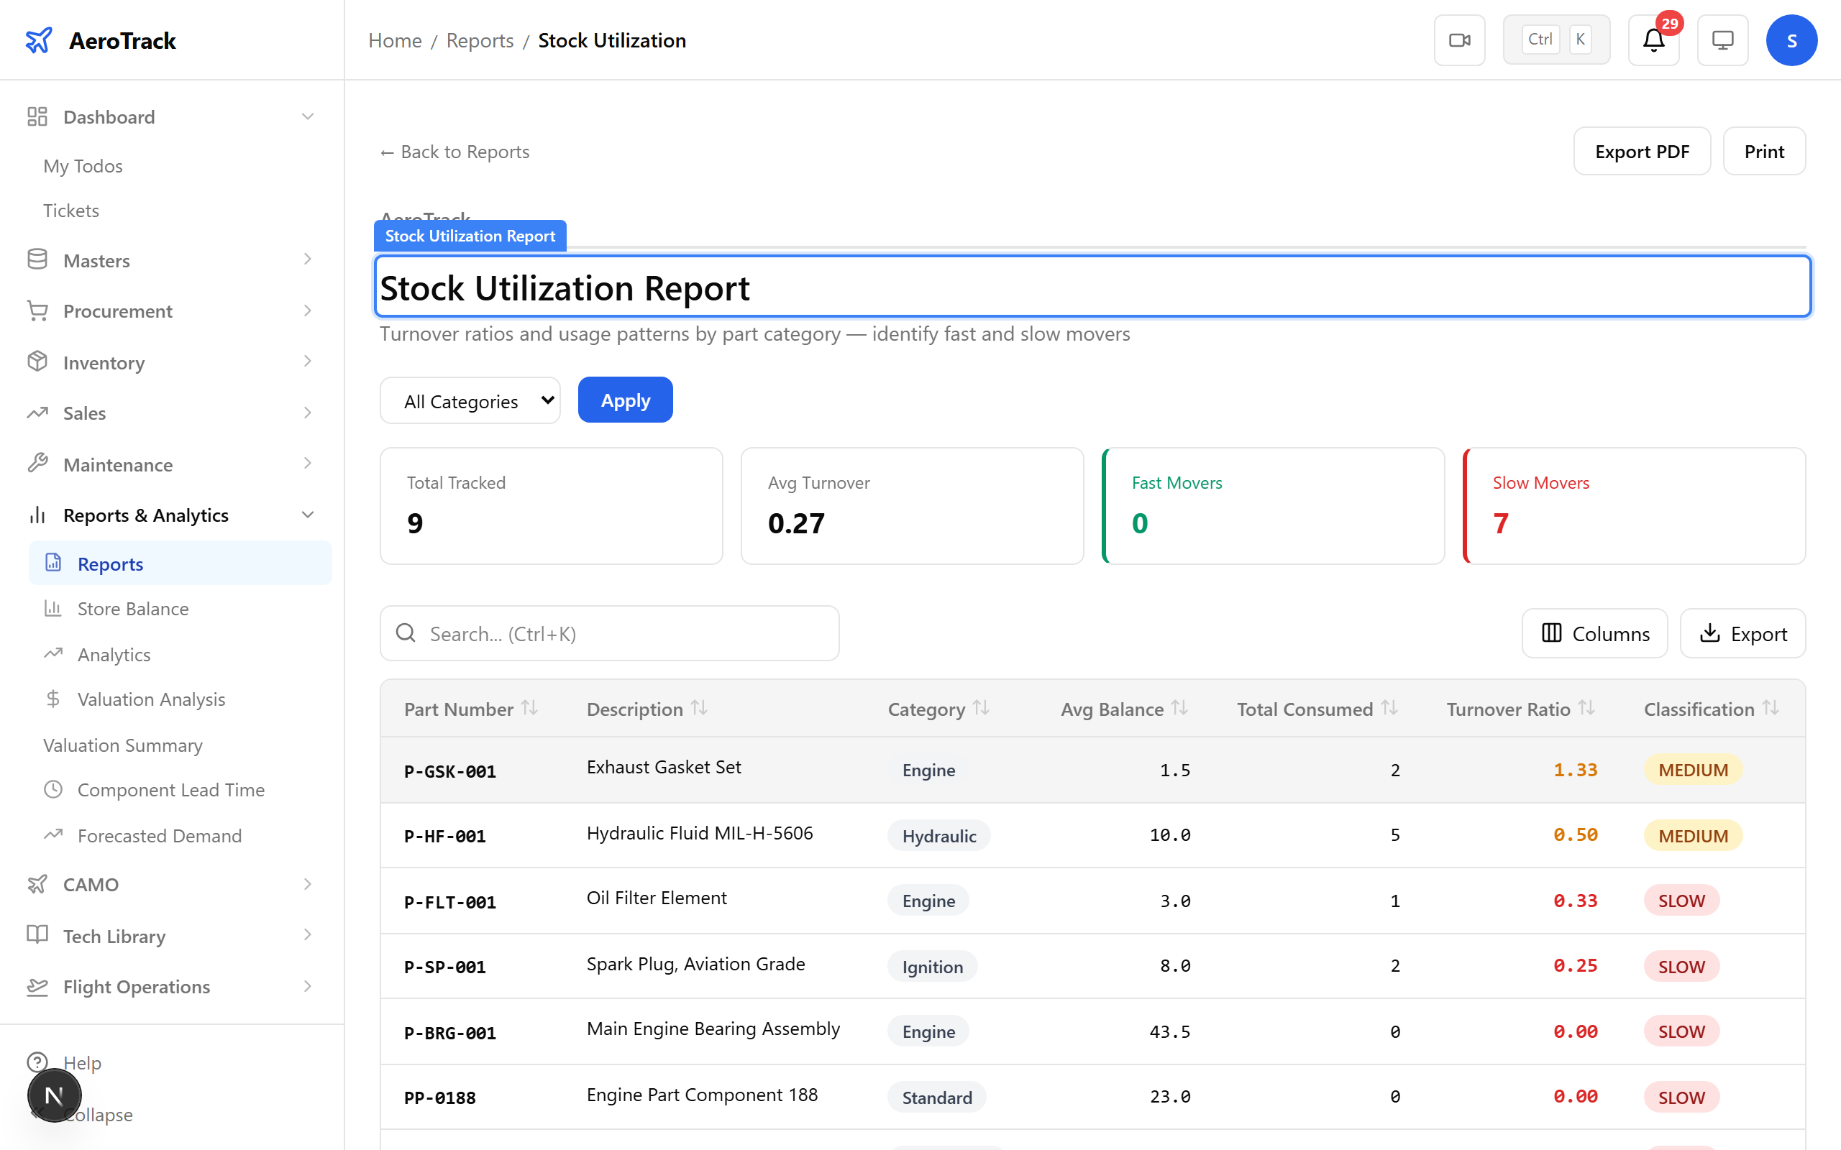This screenshot has width=1841, height=1150.
Task: Click the monitor display icon in header
Action: click(1722, 40)
